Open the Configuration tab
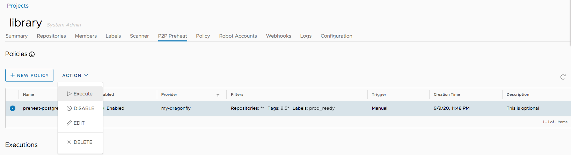 336,36
